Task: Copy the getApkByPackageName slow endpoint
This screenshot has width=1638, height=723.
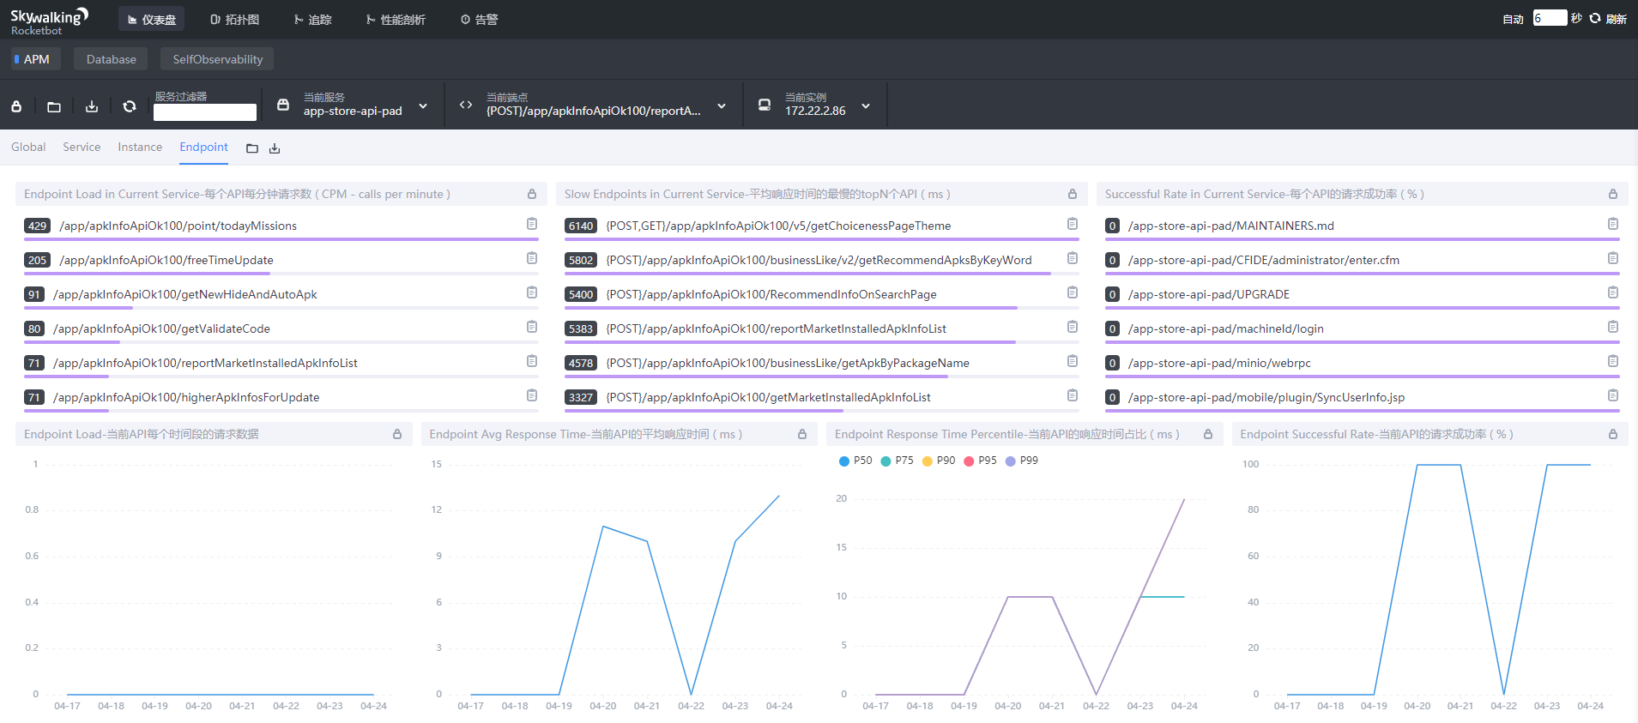Action: click(1073, 361)
